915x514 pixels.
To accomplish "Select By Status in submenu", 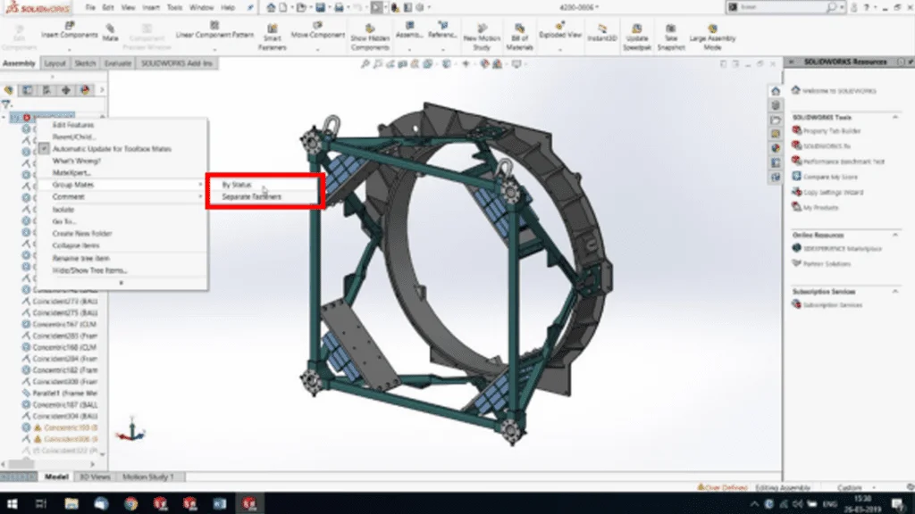I will 236,185.
